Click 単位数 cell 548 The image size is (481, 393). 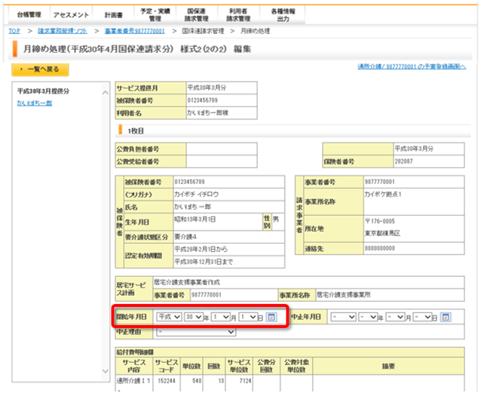(x=197, y=381)
